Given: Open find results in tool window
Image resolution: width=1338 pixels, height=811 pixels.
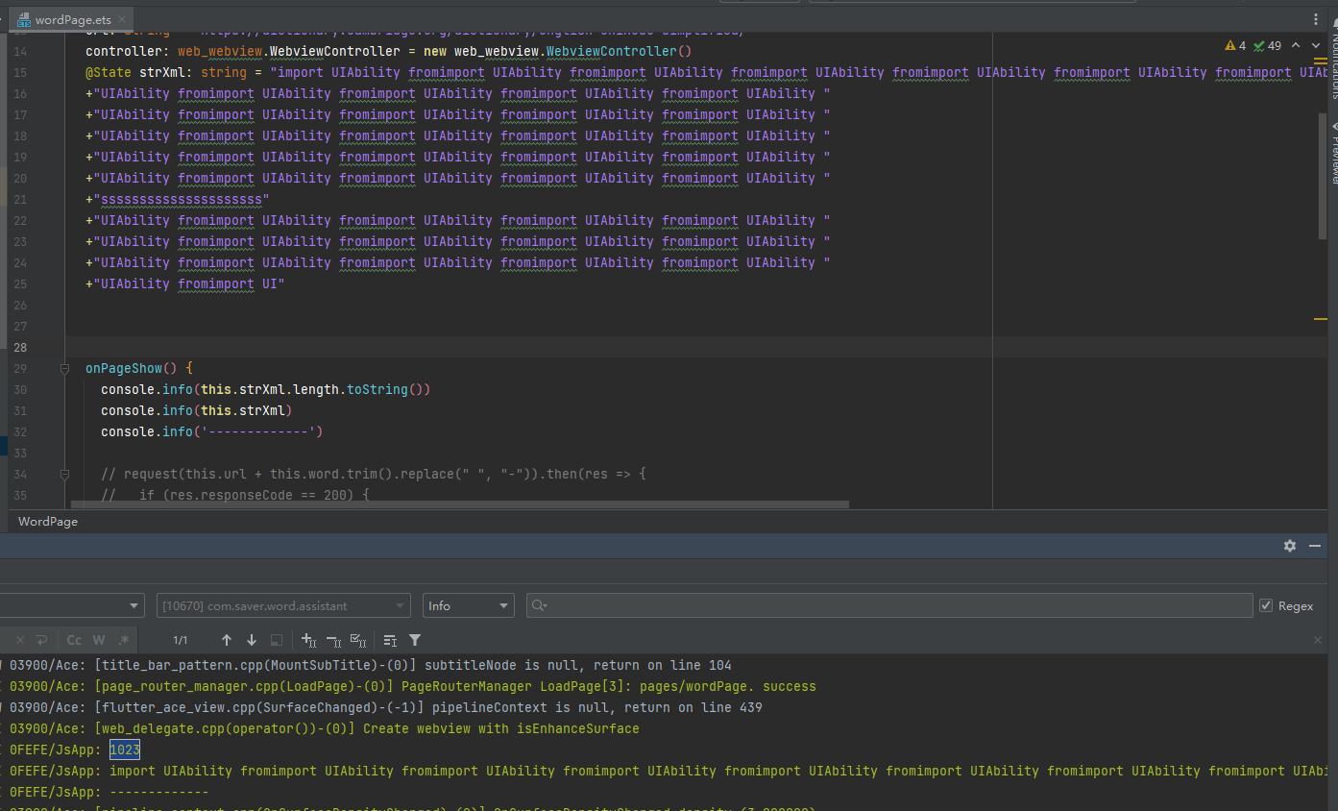Looking at the screenshot, I should pyautogui.click(x=390, y=640).
